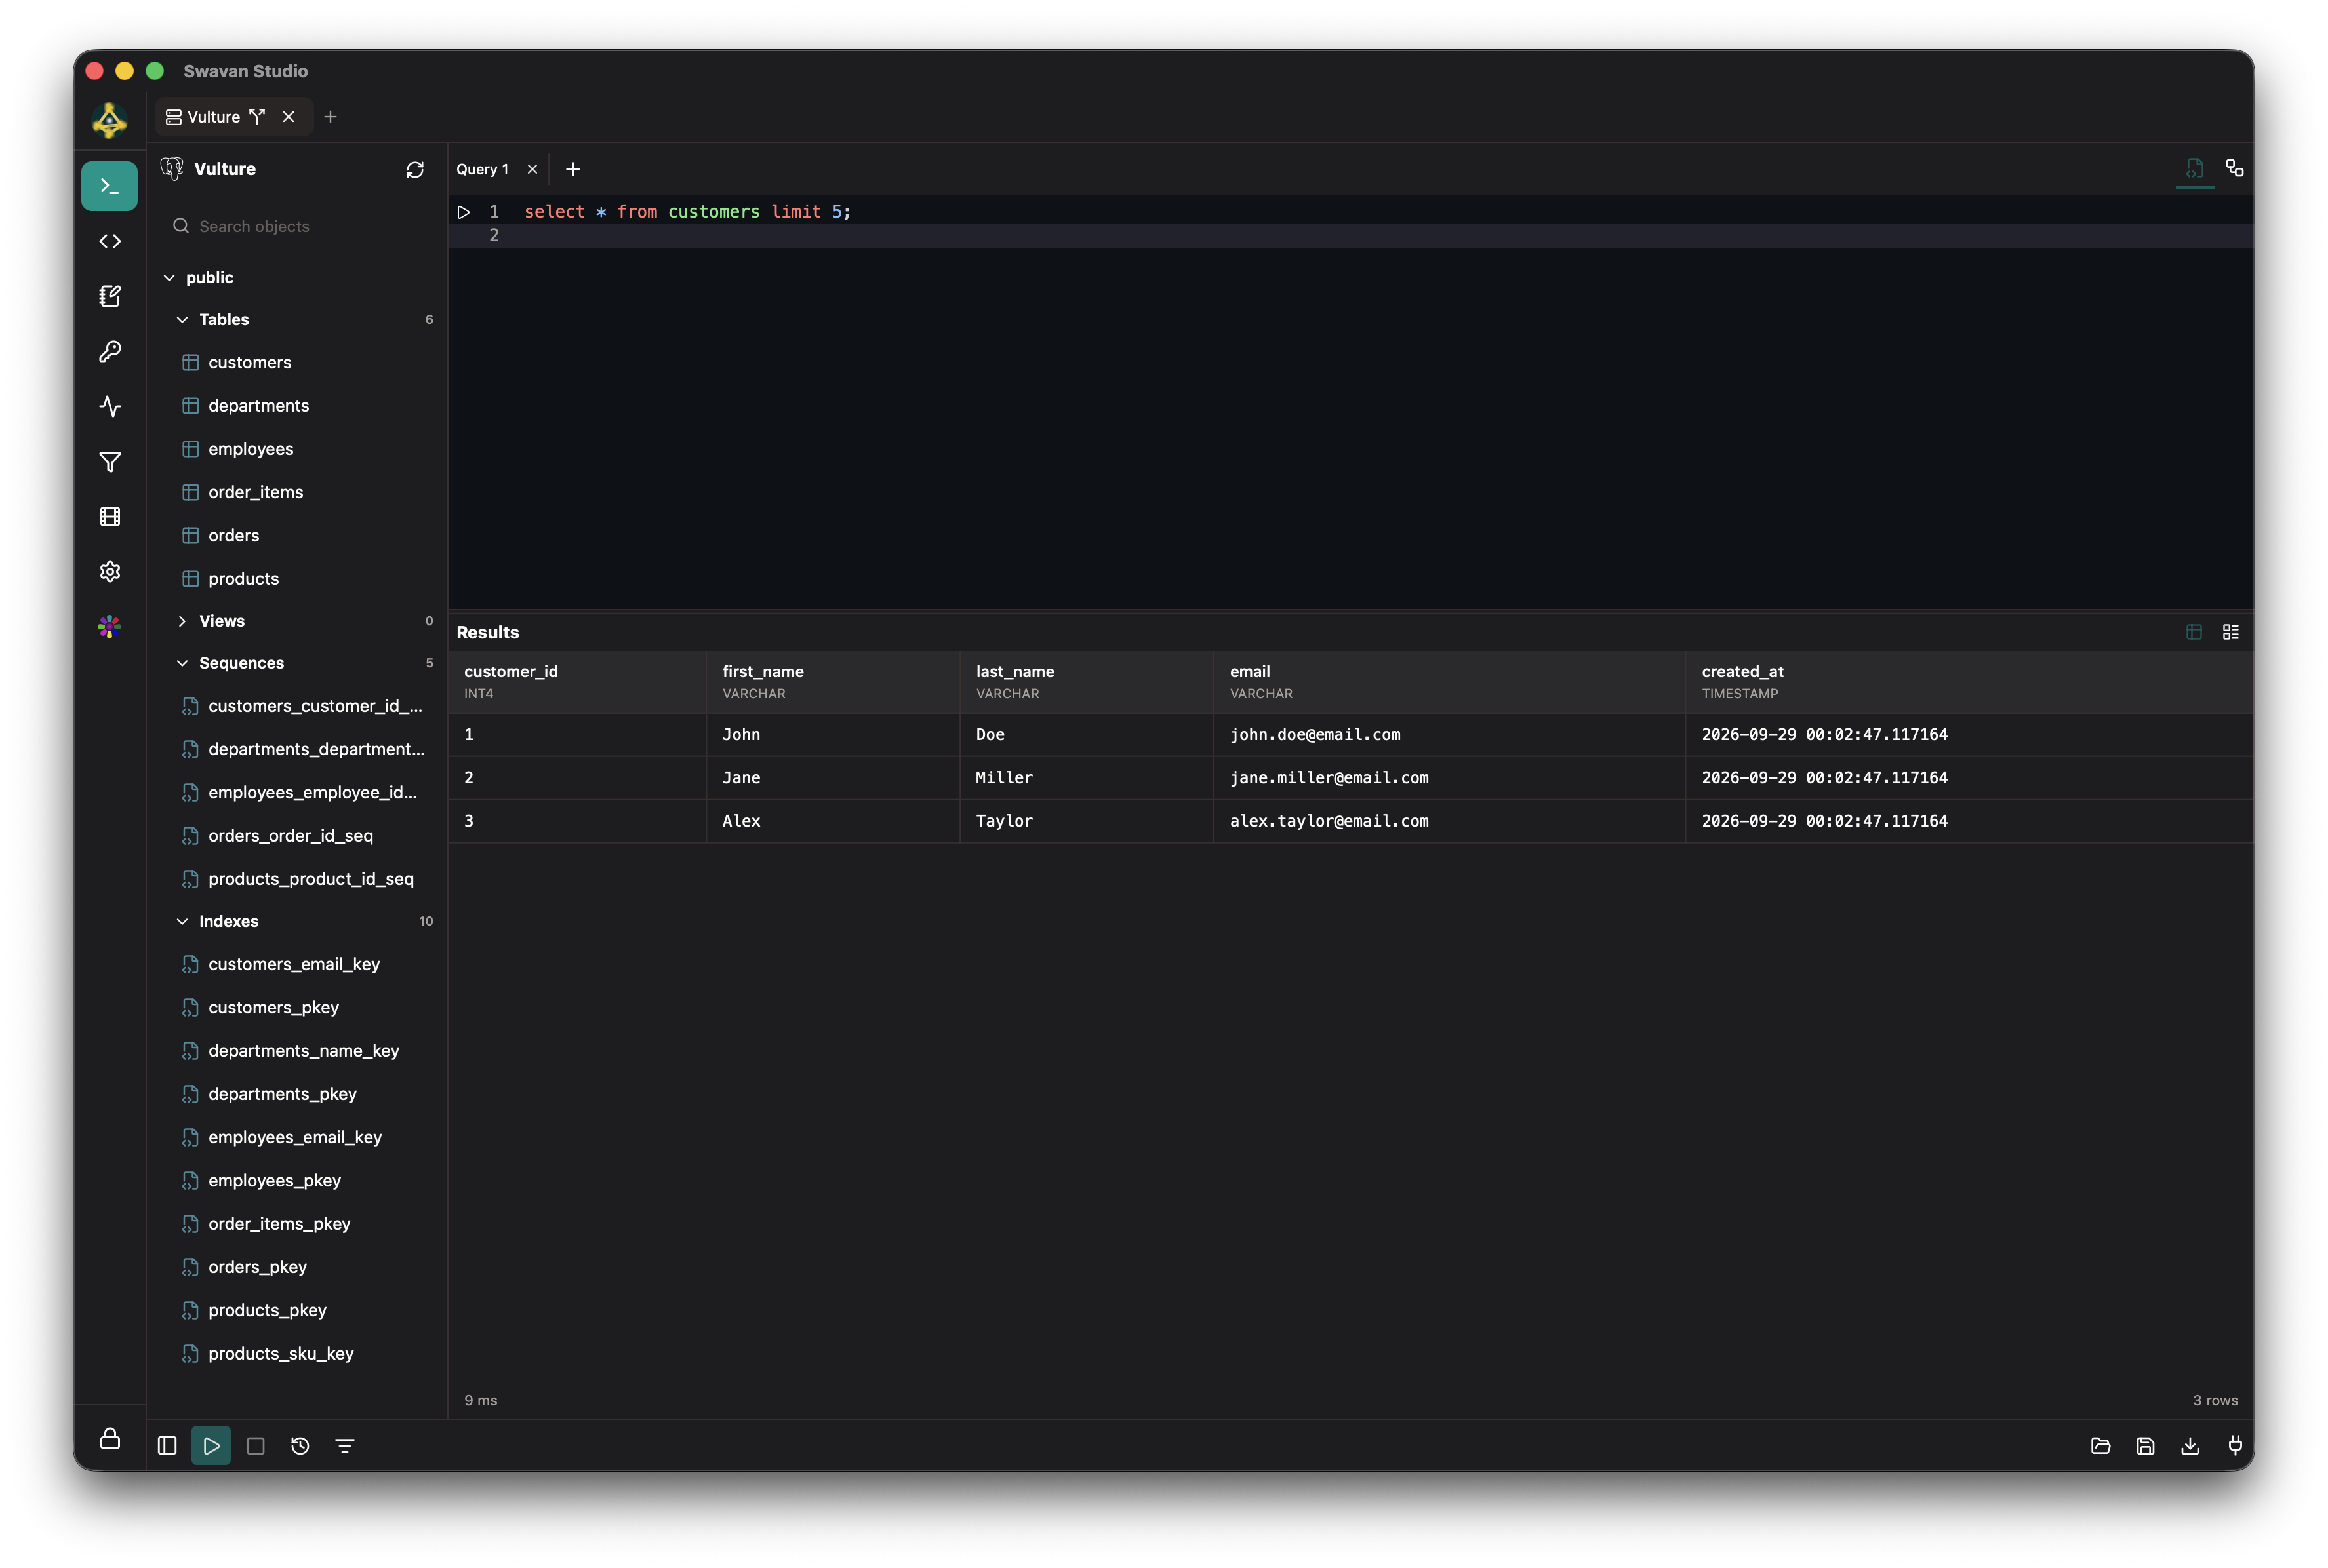The image size is (2328, 1568).
Task: Click the last_name column header
Action: (1087, 682)
